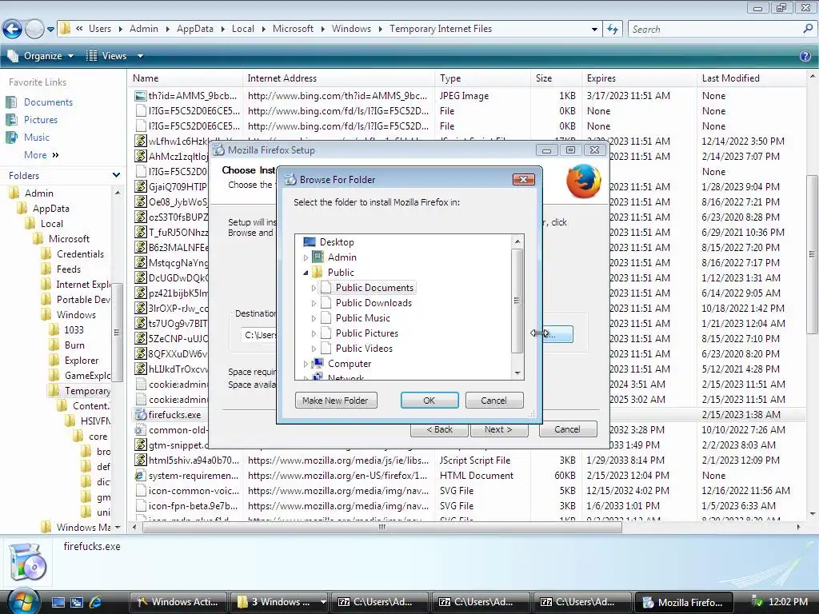
Task: Select Burn folder in Folders tree
Action: point(74,345)
